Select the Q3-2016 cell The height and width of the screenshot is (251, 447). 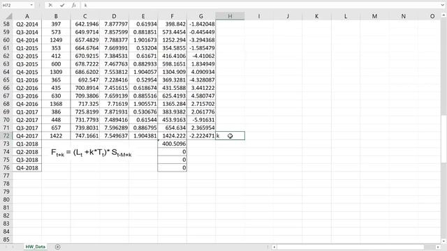(x=27, y=96)
